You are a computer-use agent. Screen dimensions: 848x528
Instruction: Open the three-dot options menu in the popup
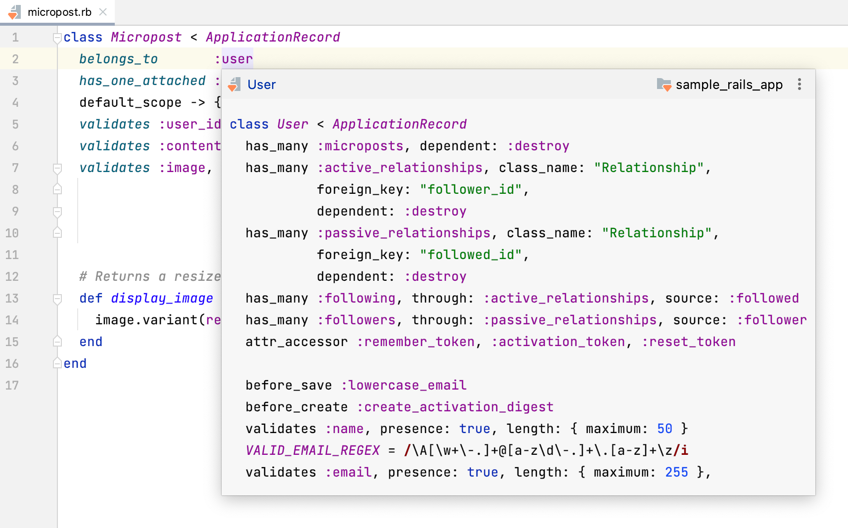799,85
